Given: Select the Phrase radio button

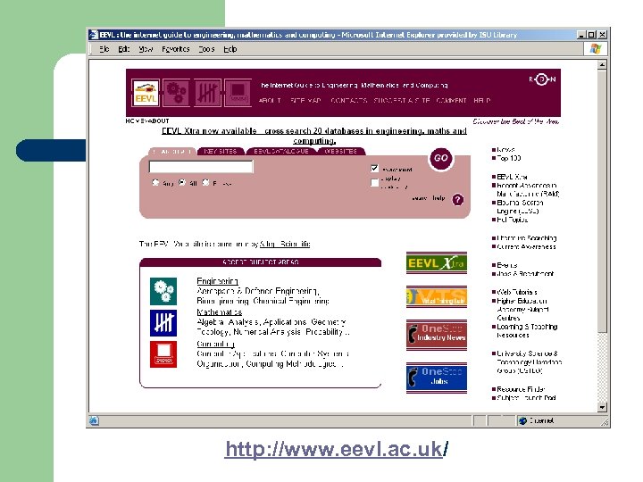Looking at the screenshot, I should pyautogui.click(x=206, y=182).
